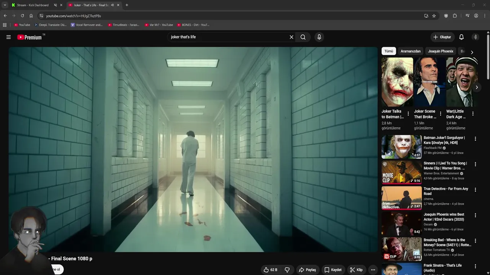Screen dimensions: 490x275
Task: Open YouTube notifications bell
Action: click(461, 37)
